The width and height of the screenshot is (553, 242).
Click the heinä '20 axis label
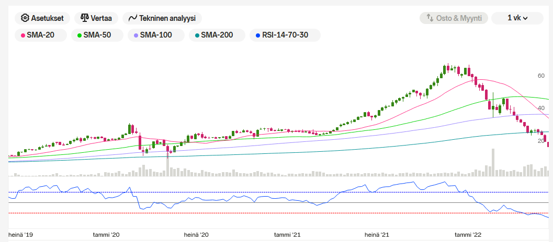click(x=196, y=235)
